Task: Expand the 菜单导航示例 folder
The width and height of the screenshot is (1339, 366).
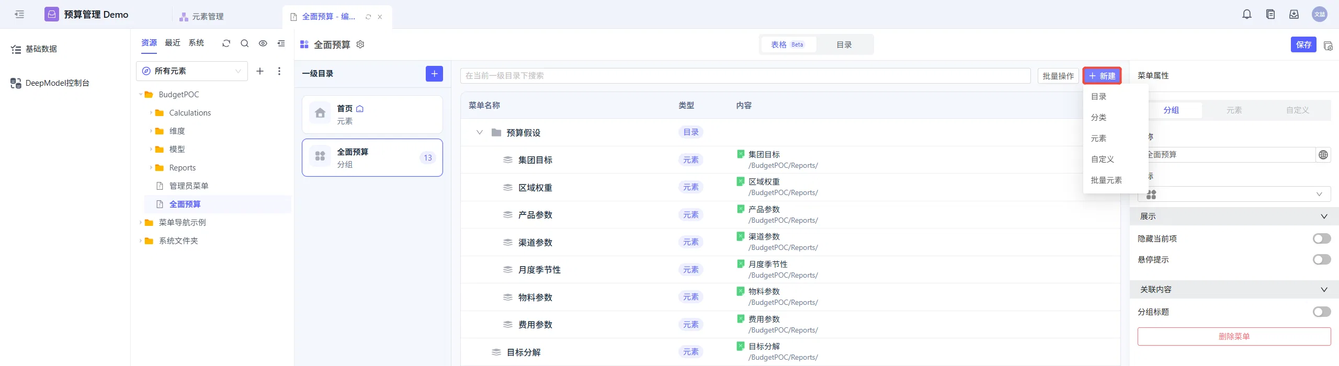Action: coord(141,223)
